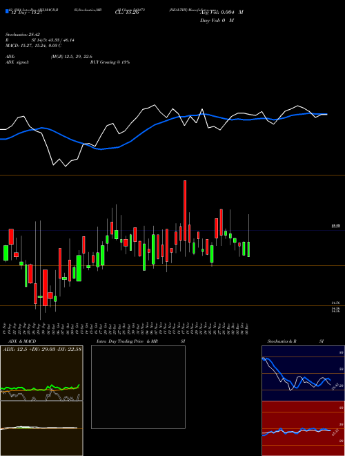Click the '(MGR) 12.5, 29, 22.6' ADX values
Screen dimensions: 345x456
(72, 57)
